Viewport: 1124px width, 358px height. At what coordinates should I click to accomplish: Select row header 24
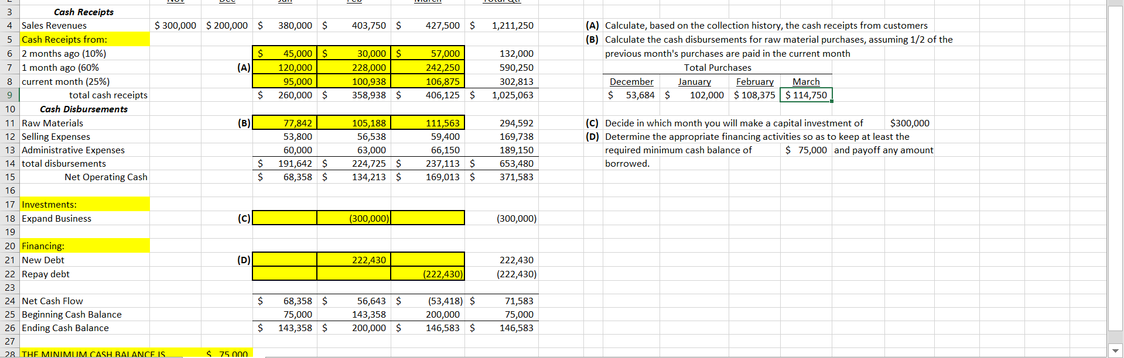coord(9,301)
